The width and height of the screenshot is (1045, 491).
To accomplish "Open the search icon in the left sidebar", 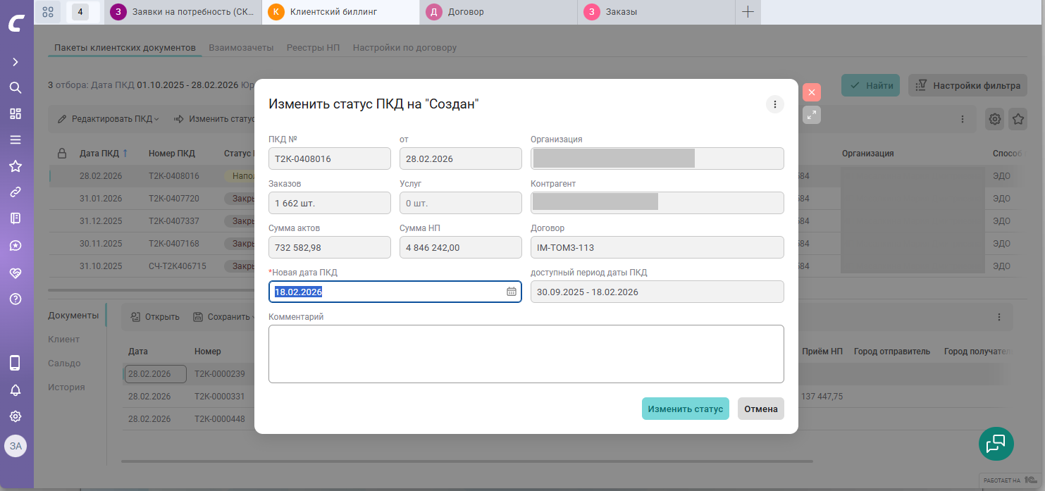I will [16, 88].
